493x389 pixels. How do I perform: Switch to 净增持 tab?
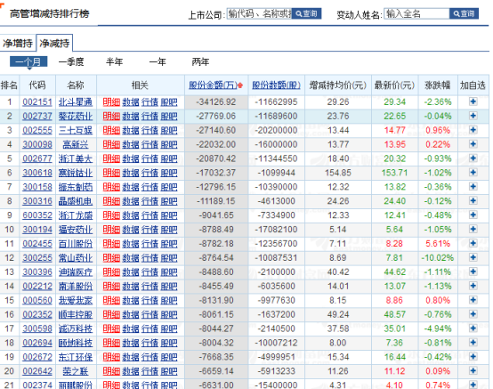[18, 43]
